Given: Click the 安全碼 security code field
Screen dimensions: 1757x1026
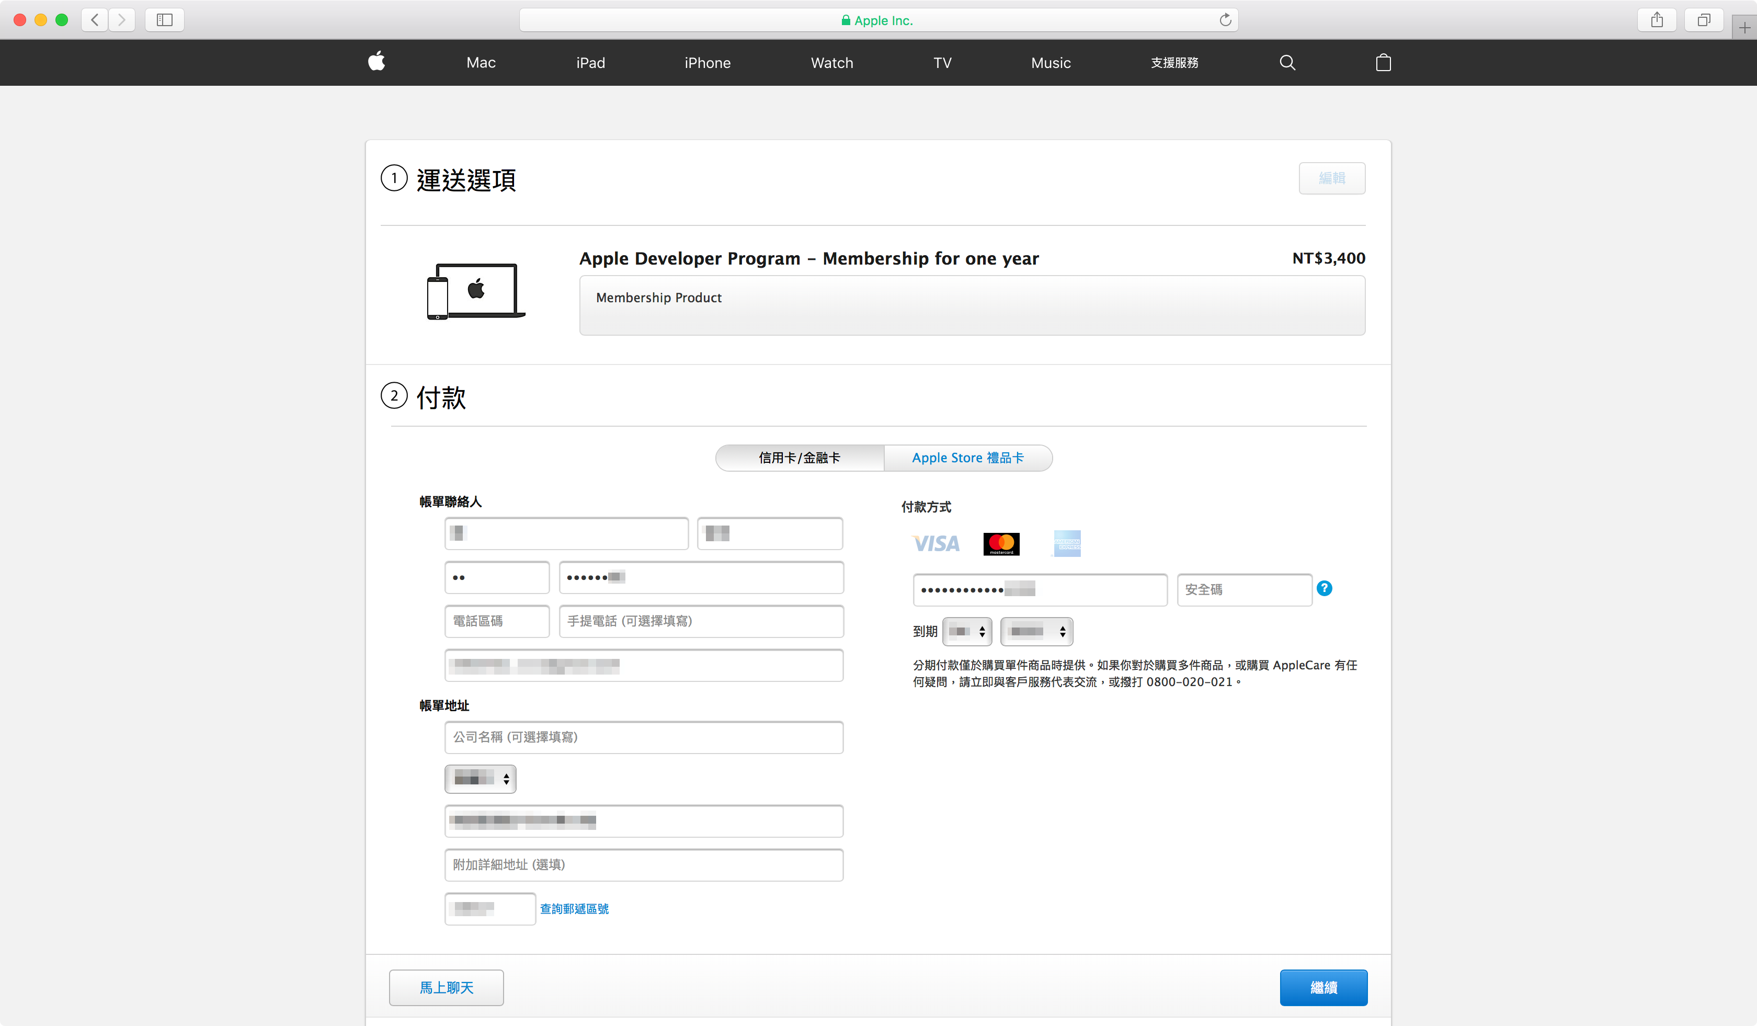Looking at the screenshot, I should [x=1244, y=590].
